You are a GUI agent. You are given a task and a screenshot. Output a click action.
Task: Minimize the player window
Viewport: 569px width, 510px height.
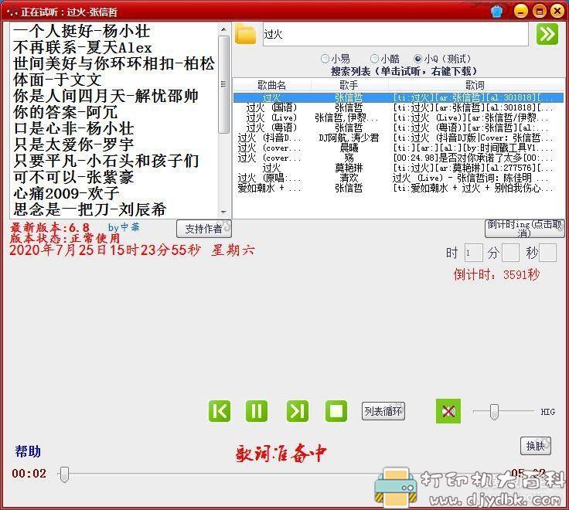pos(521,12)
